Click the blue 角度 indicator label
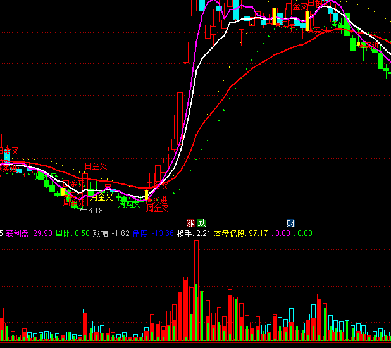 pos(140,233)
